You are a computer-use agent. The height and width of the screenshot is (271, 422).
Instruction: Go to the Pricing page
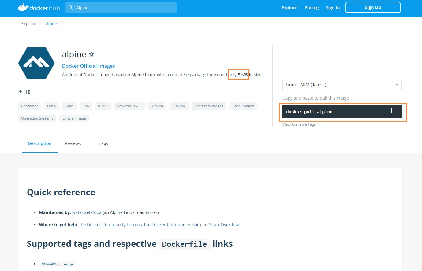[312, 8]
